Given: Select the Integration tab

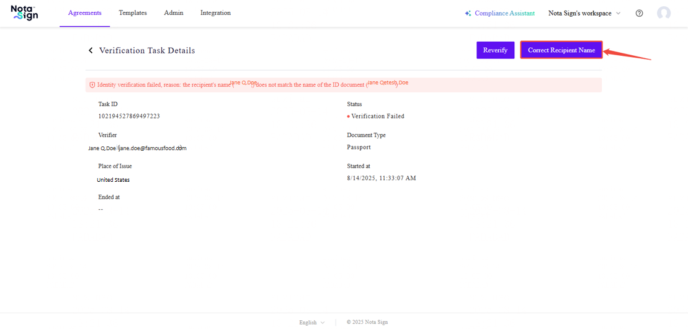Looking at the screenshot, I should click(215, 13).
